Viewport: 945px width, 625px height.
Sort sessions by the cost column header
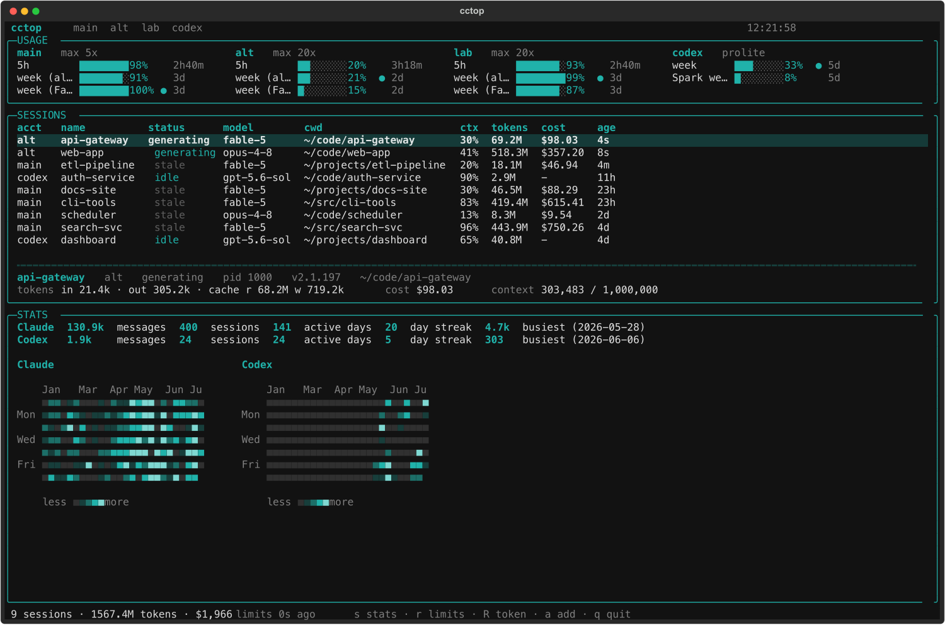click(x=553, y=128)
